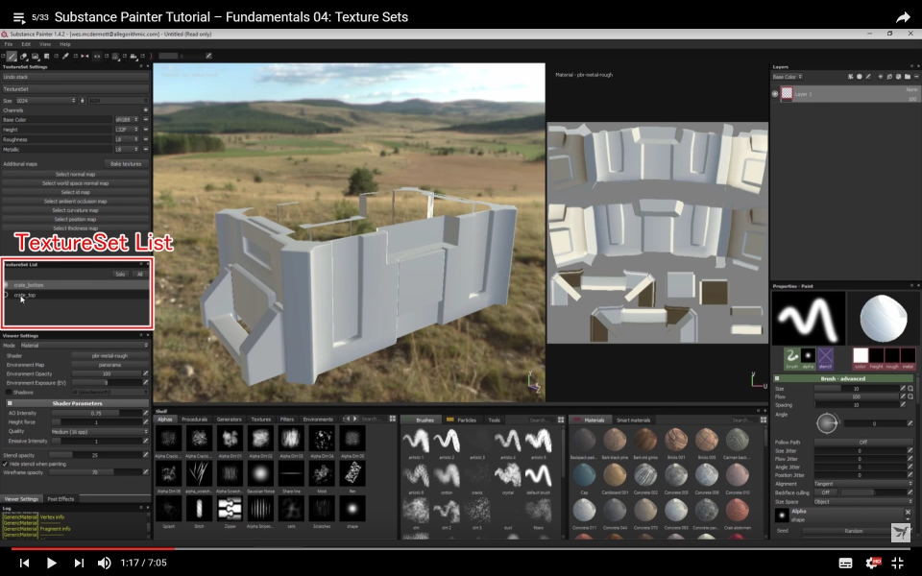Screen dimensions: 922x576
Task: Click the pbr-metal-rough shader button
Action: (109, 355)
